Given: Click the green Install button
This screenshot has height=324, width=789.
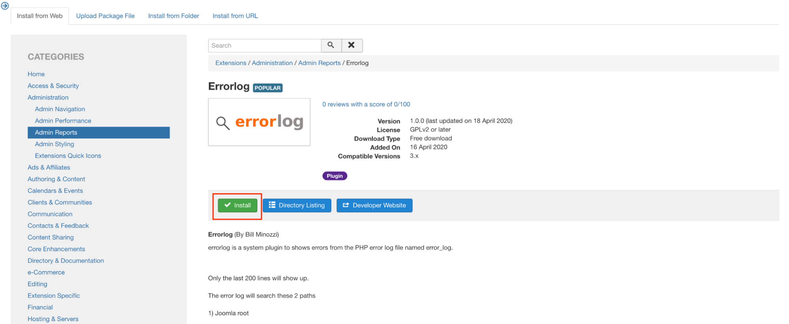Looking at the screenshot, I should click(238, 205).
